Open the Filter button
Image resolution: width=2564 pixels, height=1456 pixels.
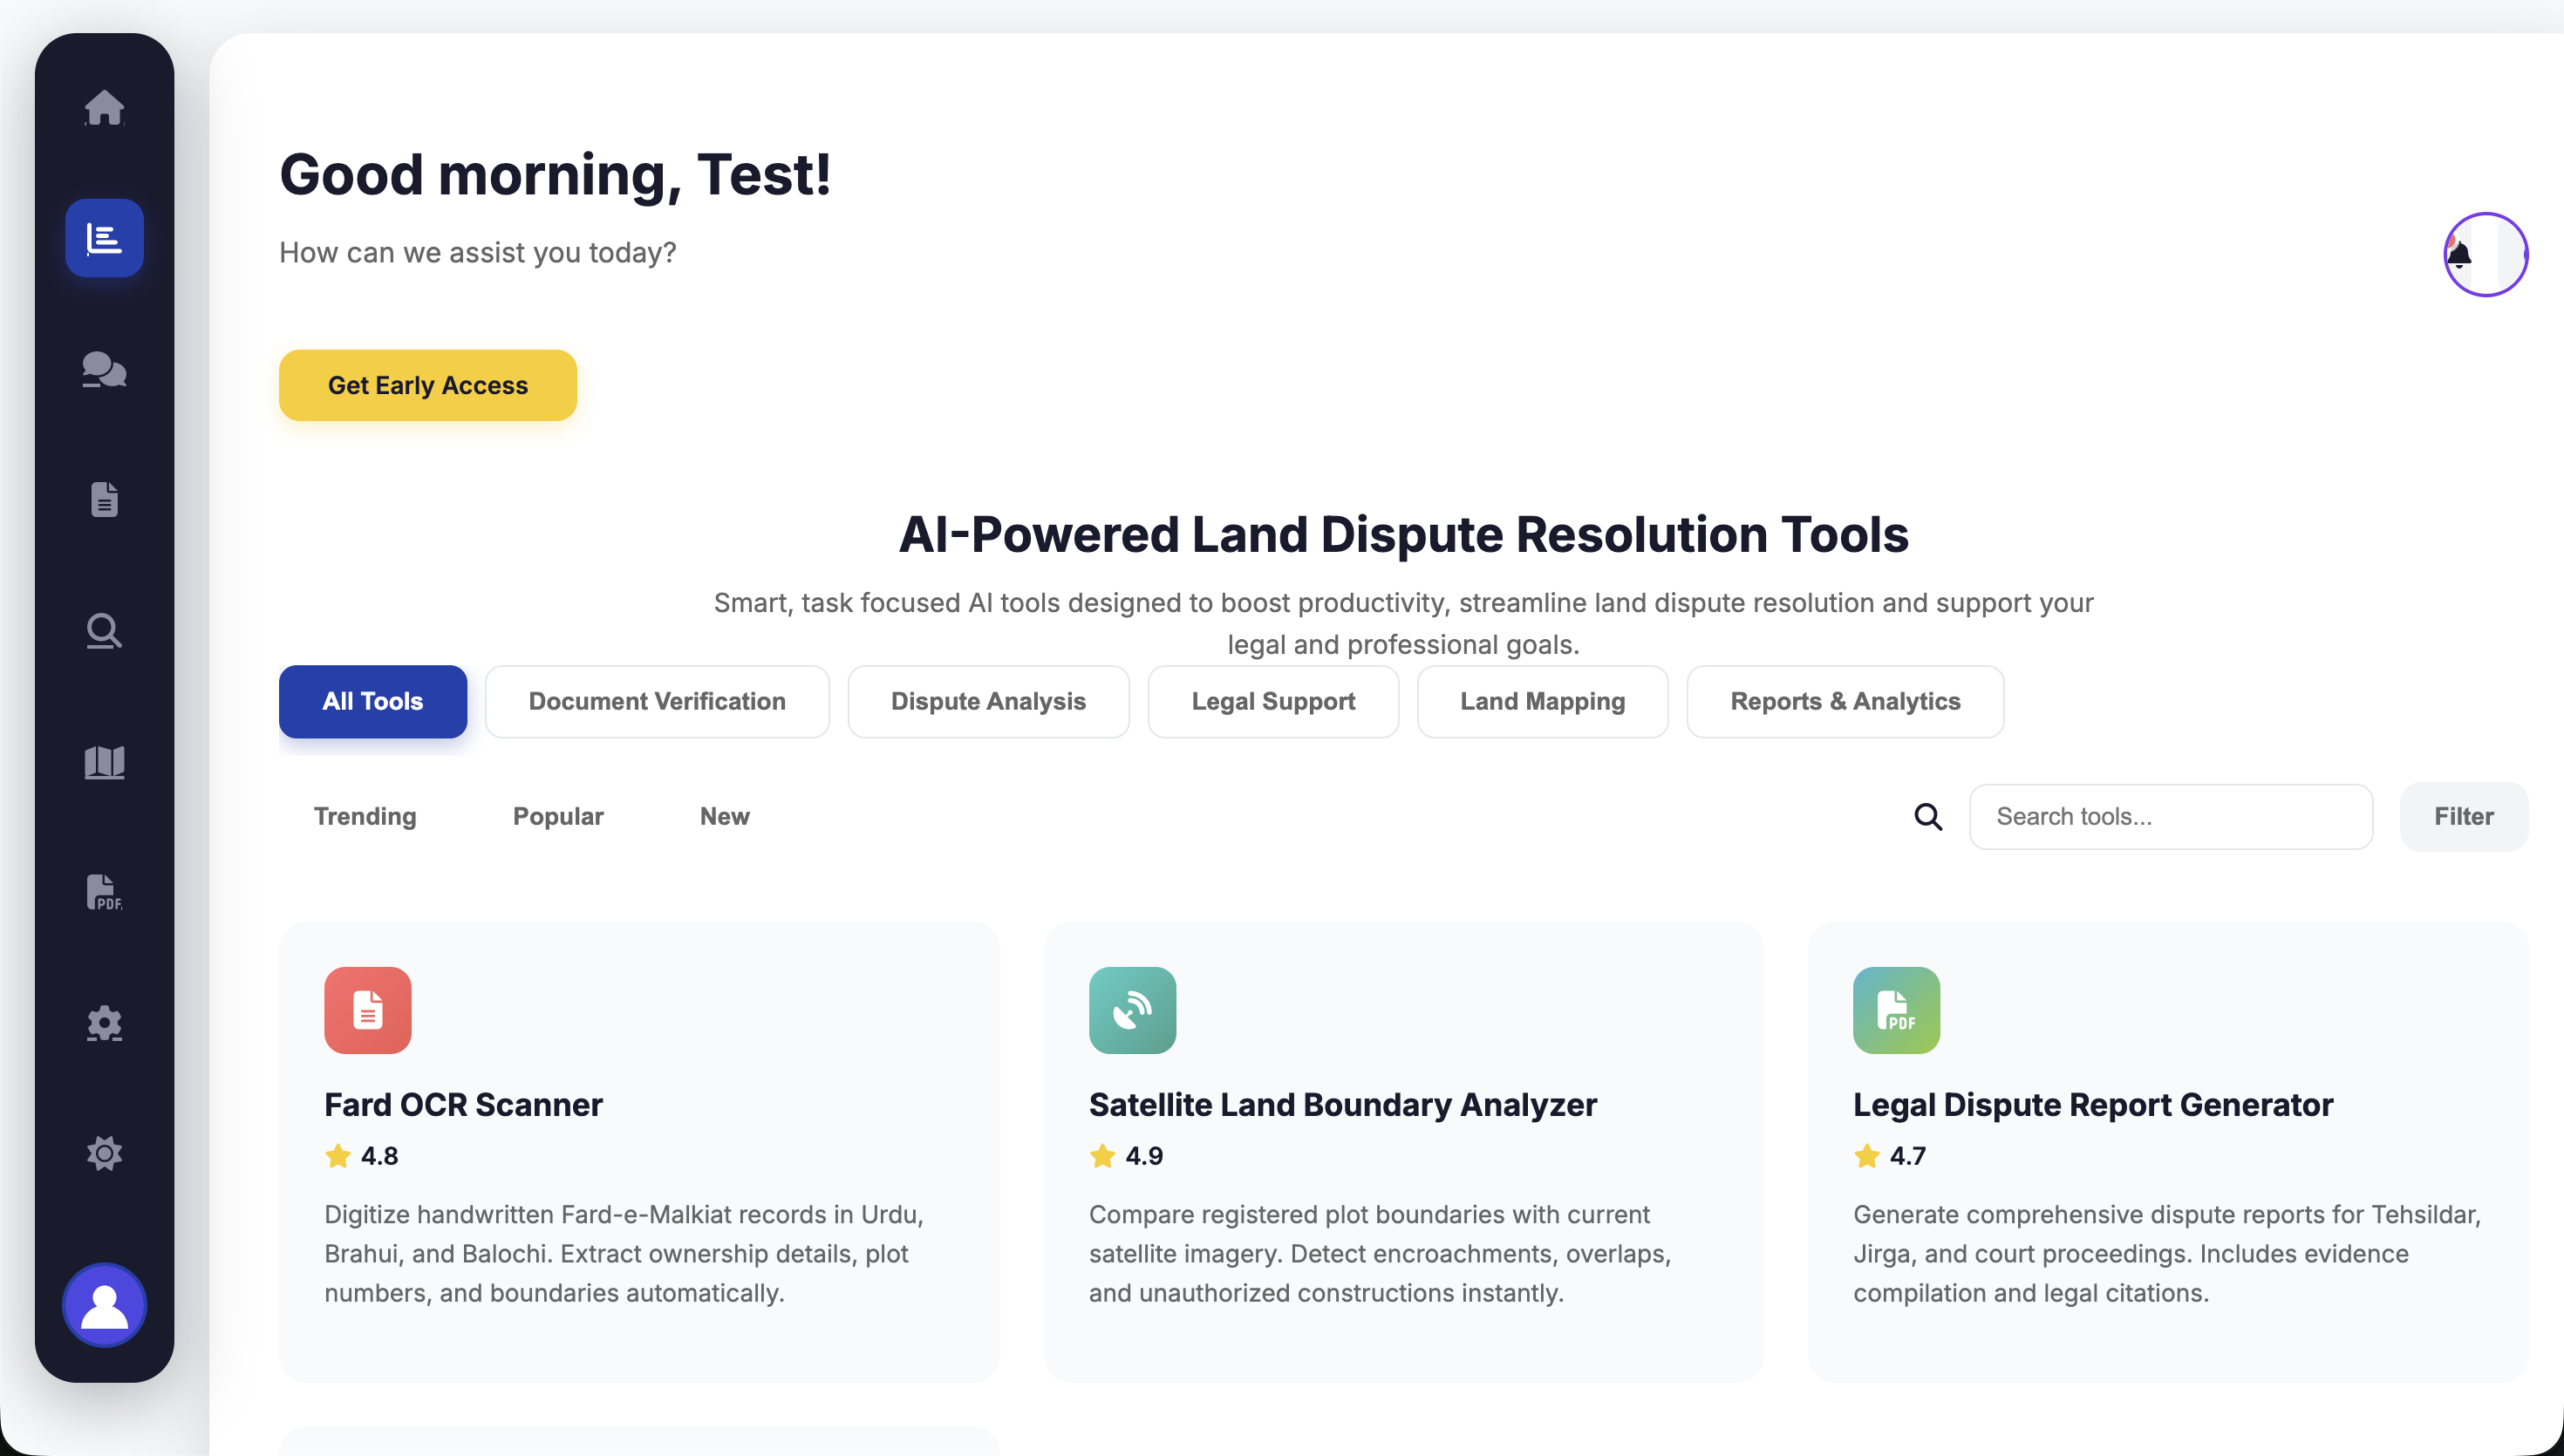pyautogui.click(x=2464, y=817)
